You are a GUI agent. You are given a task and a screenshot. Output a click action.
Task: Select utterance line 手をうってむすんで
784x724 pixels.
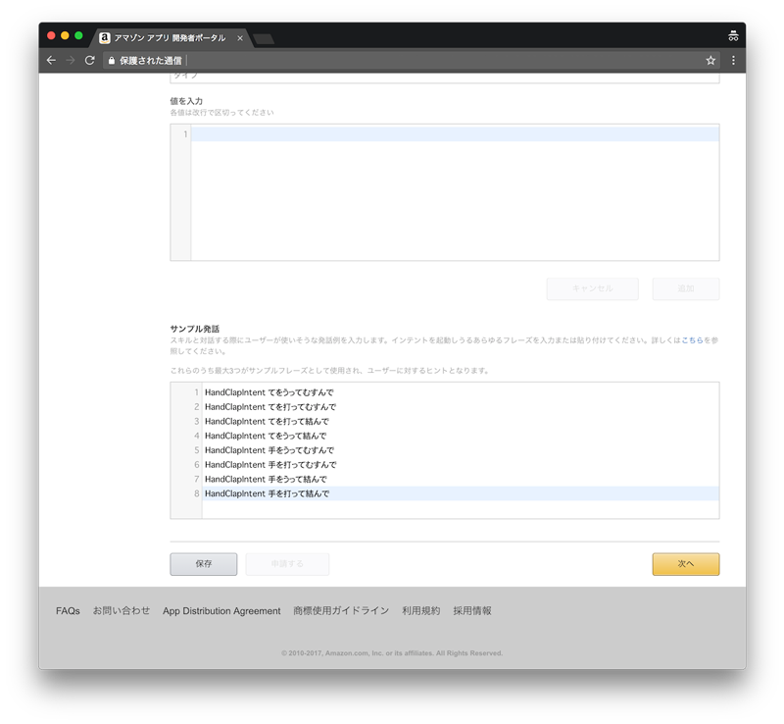(461, 450)
